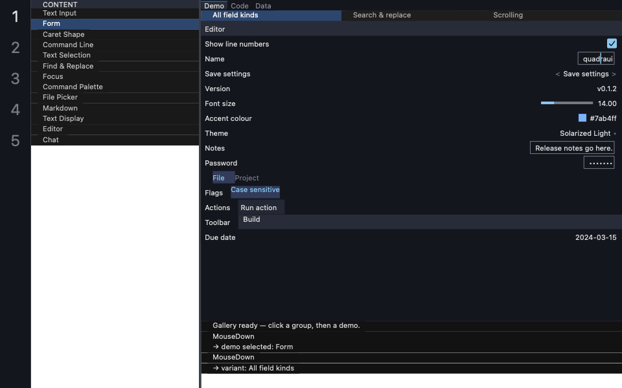Open the File Picker demo

[115, 98]
